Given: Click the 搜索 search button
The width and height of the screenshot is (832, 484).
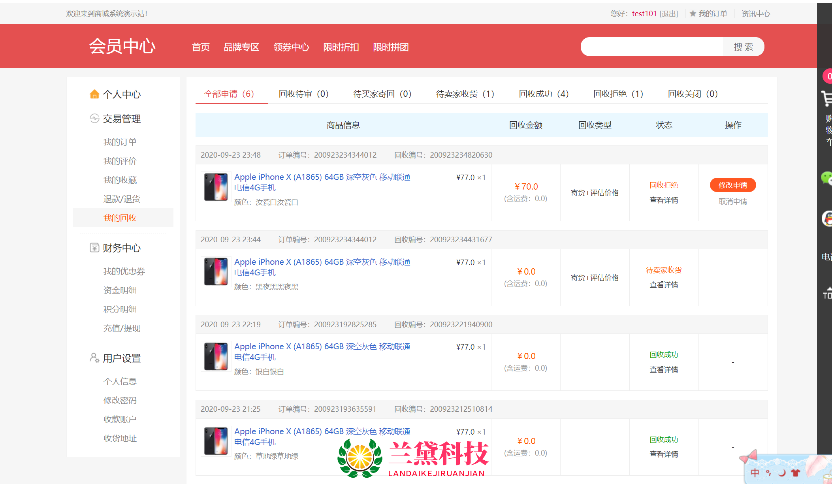Looking at the screenshot, I should pos(743,47).
